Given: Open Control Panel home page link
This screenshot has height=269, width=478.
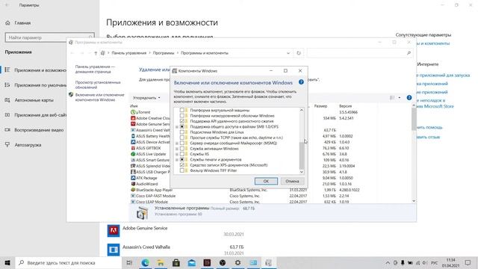Looking at the screenshot, I should [x=95, y=69].
